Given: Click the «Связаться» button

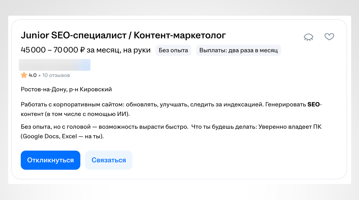Looking at the screenshot, I should pyautogui.click(x=109, y=160).
